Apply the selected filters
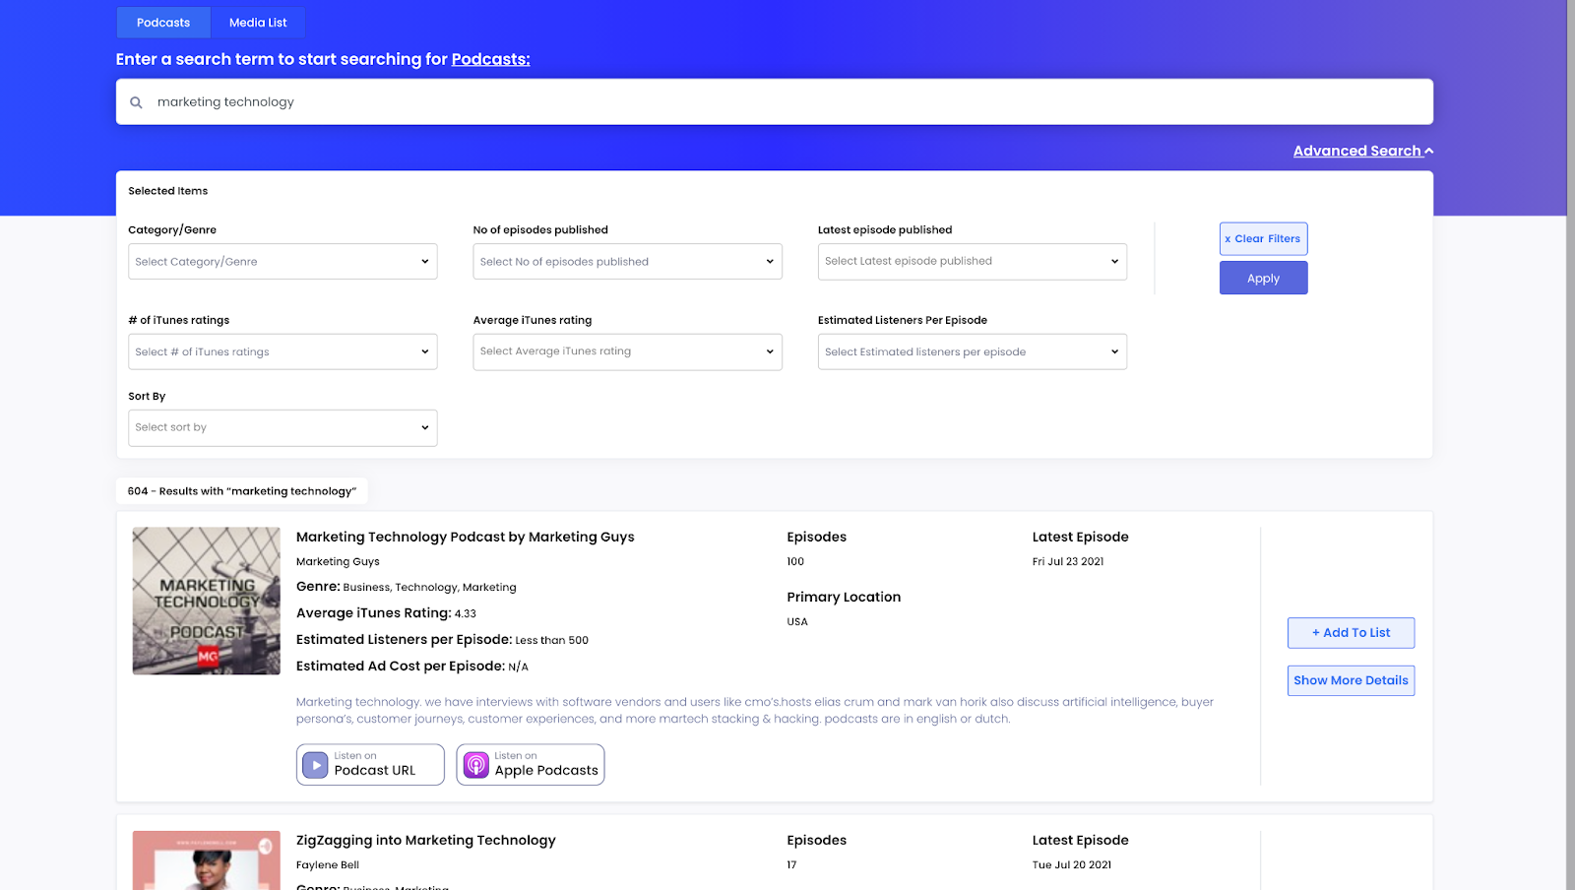 point(1263,279)
